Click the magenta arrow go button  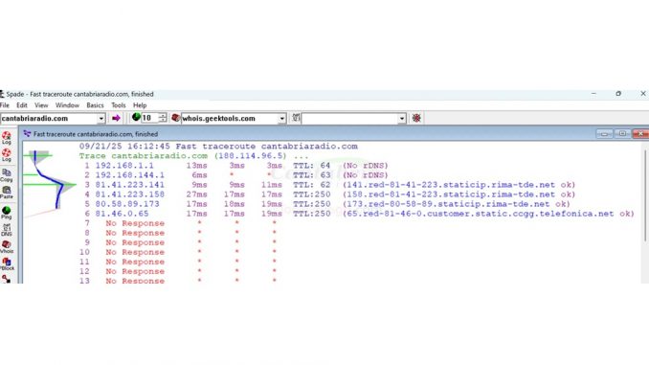116,119
